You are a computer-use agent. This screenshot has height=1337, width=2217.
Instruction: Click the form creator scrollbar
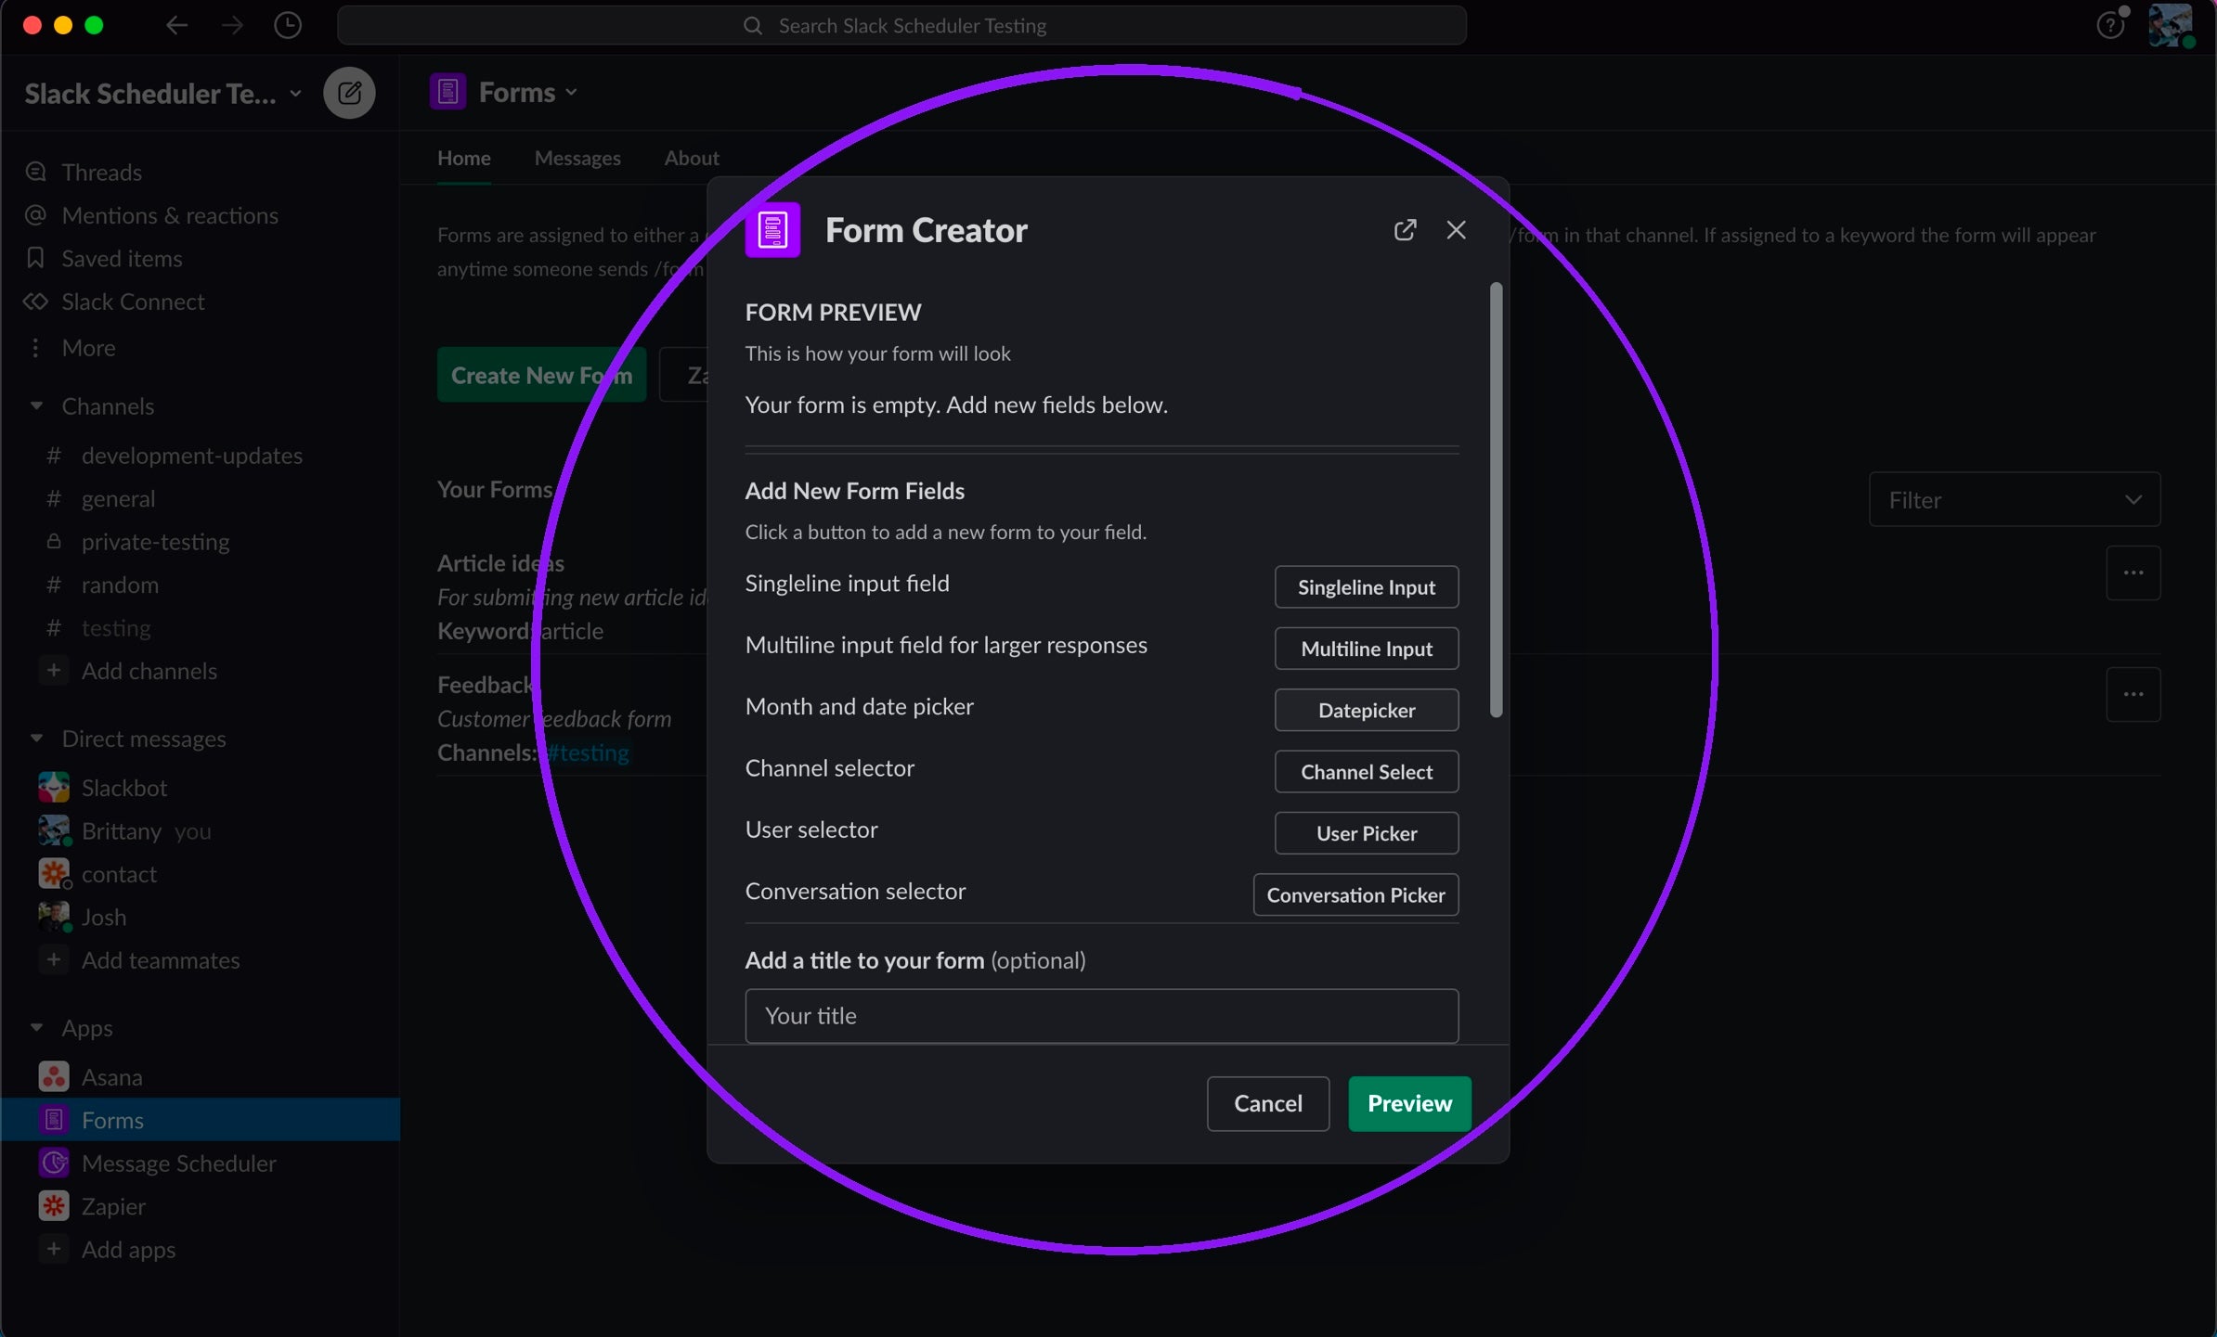tap(1495, 501)
